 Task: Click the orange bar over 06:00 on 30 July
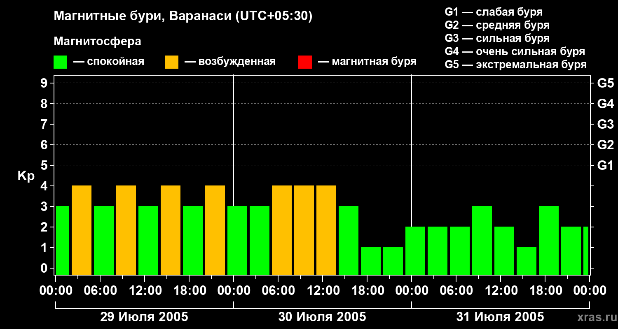[282, 230]
